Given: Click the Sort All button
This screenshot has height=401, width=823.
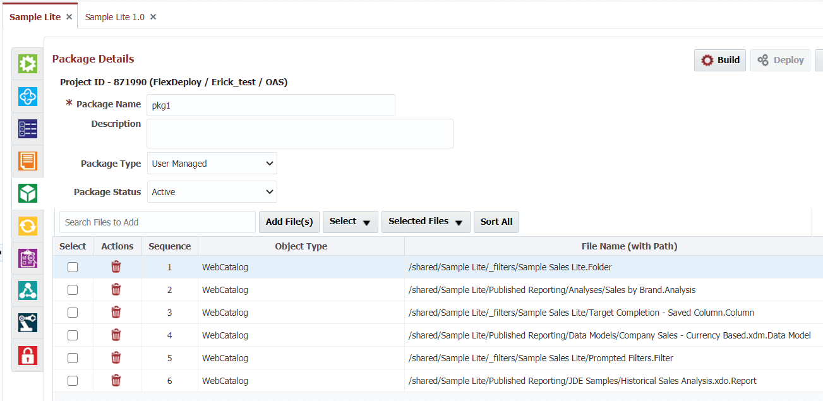Looking at the screenshot, I should 496,222.
